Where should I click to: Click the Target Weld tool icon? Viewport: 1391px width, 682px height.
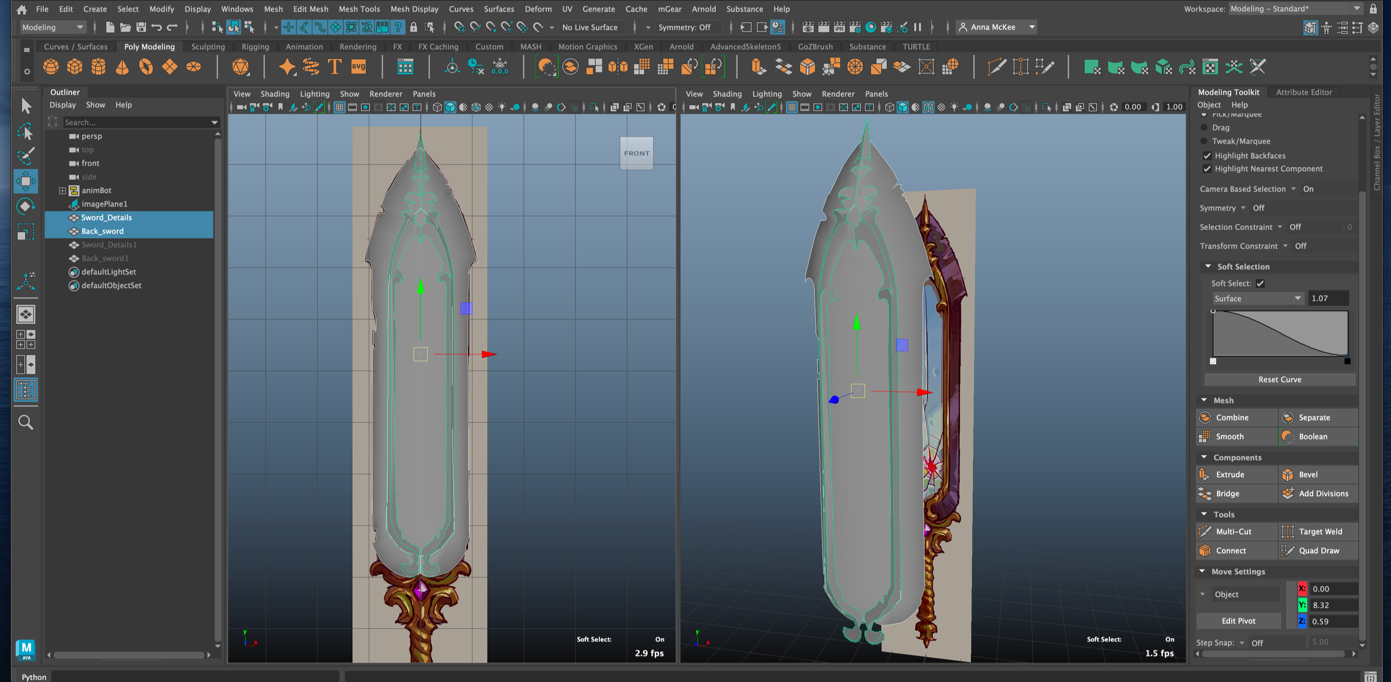pos(1288,531)
